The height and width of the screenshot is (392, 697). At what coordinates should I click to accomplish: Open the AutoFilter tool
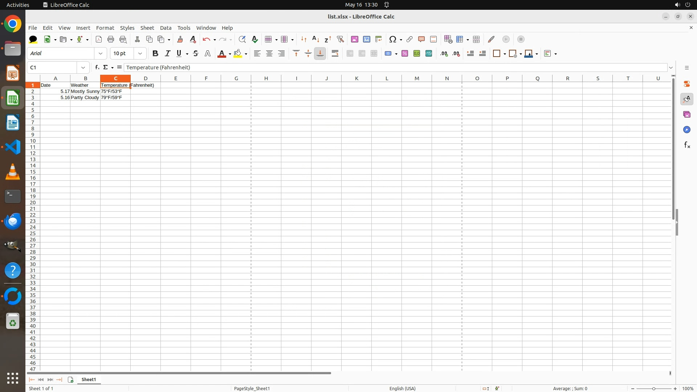point(340,39)
